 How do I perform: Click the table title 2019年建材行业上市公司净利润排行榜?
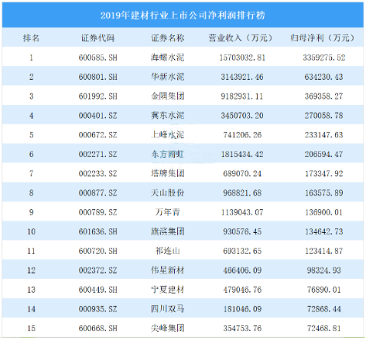182,15
